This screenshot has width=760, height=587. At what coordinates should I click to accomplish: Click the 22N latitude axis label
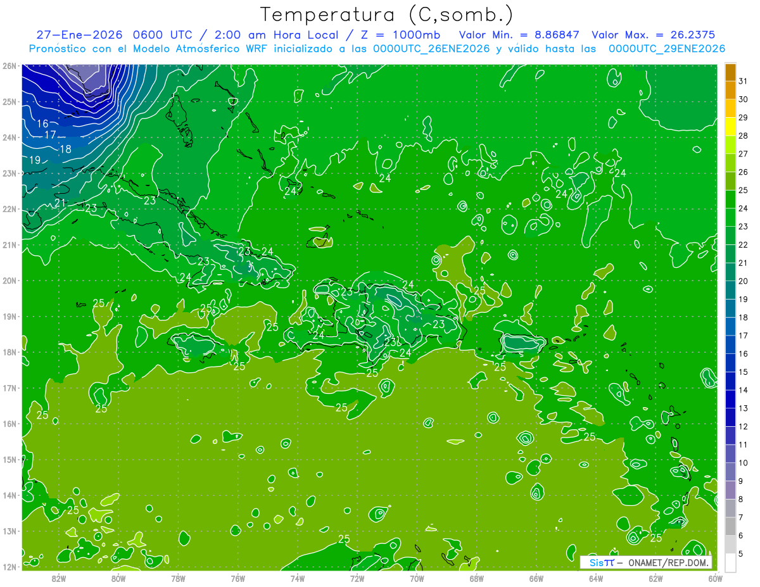point(9,209)
